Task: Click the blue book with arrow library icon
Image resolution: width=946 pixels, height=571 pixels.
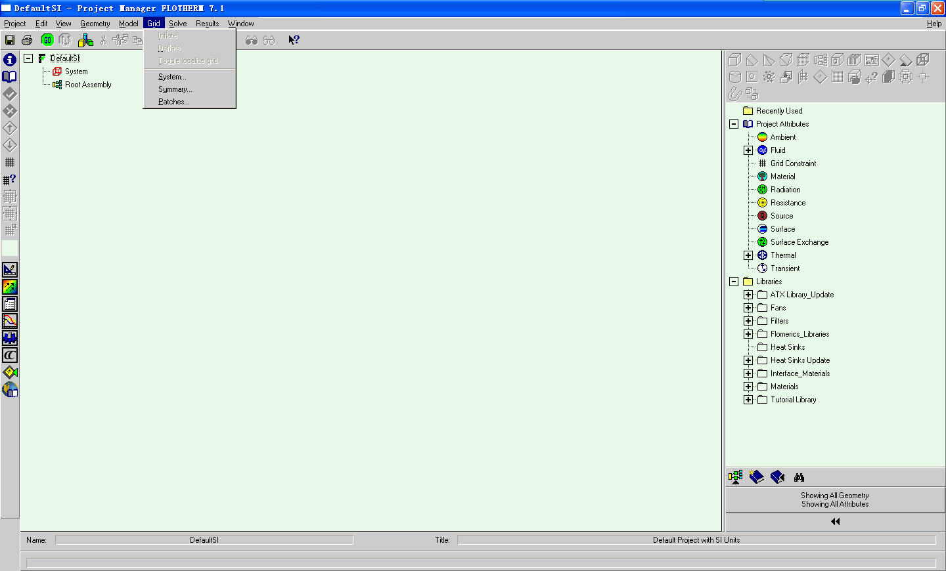Action: click(778, 477)
